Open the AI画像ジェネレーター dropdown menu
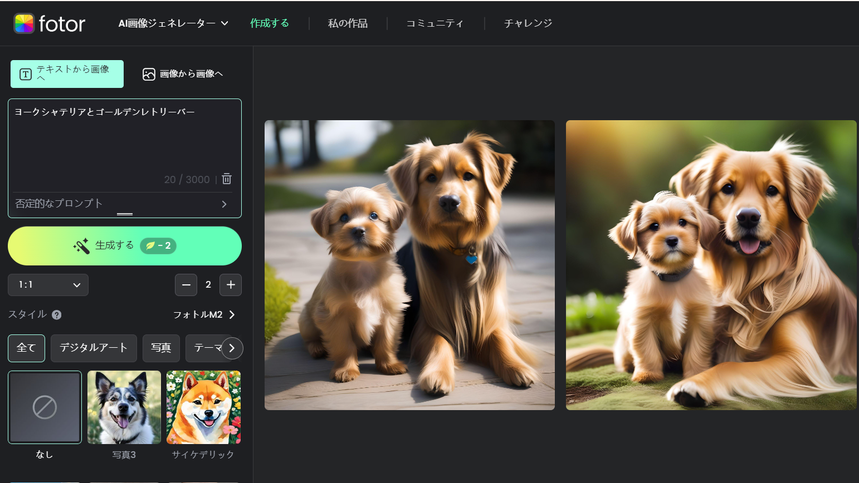The width and height of the screenshot is (859, 483). point(173,23)
